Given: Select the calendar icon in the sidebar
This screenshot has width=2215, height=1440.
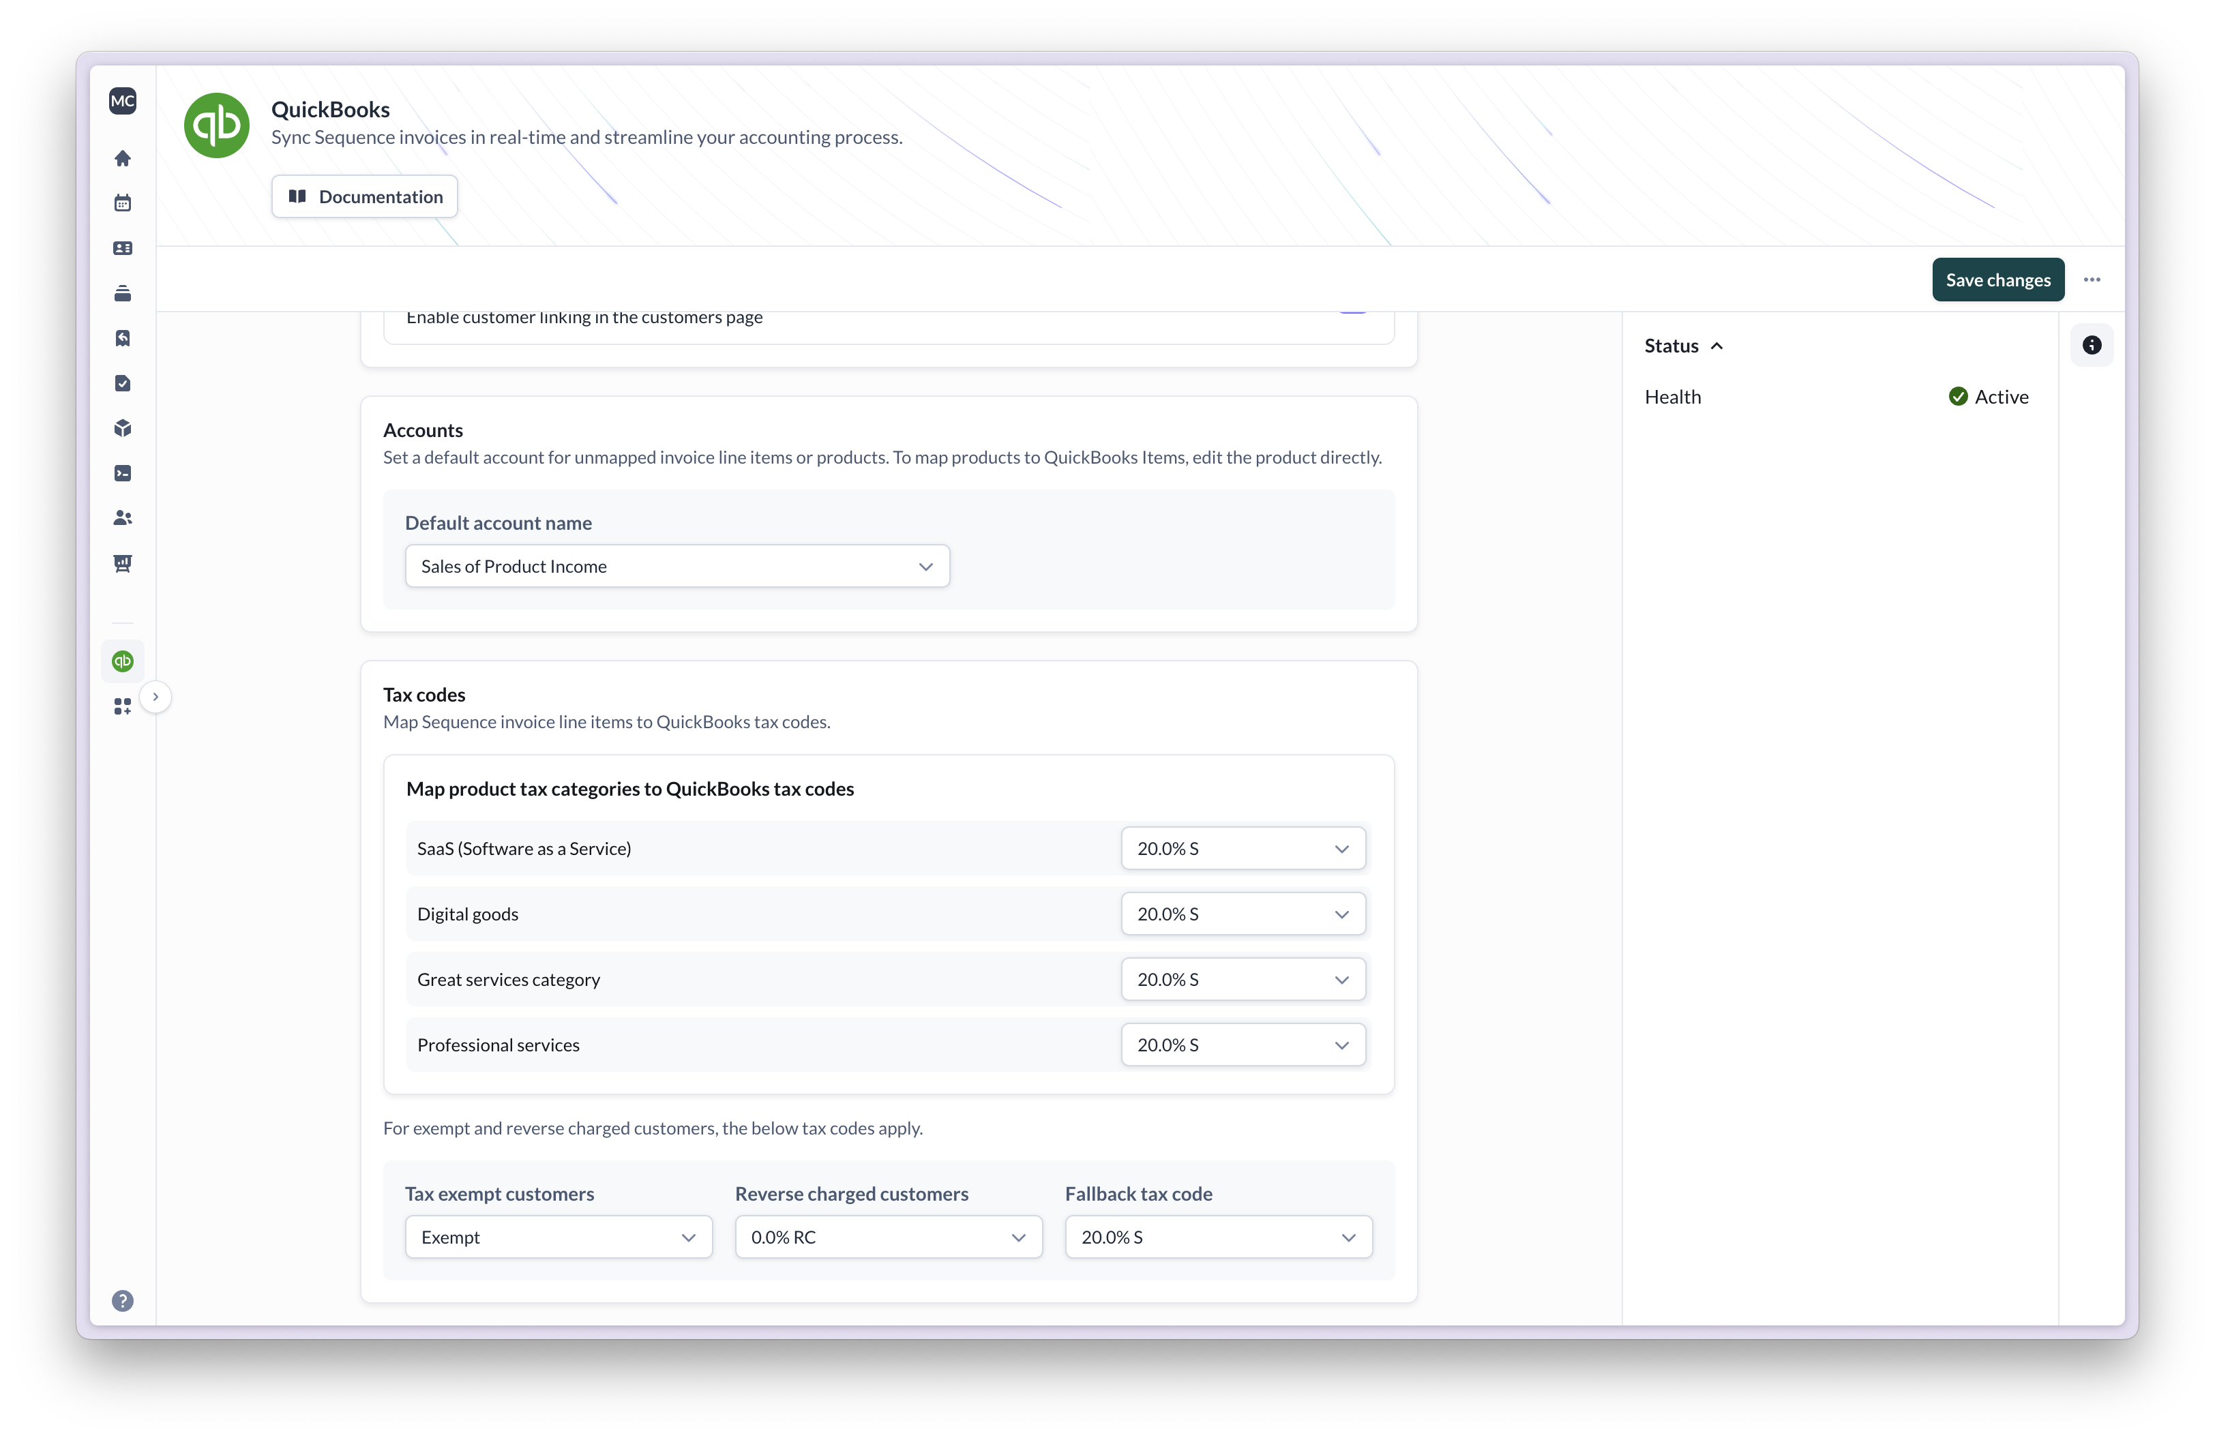Looking at the screenshot, I should [x=122, y=202].
